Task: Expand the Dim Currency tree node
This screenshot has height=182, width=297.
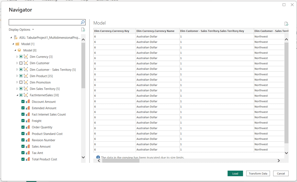Action: 17,57
